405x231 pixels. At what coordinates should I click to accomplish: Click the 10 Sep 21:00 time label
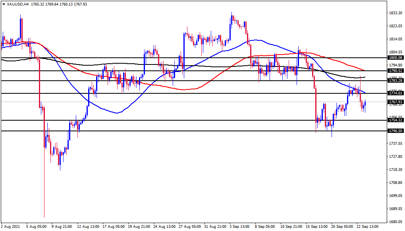click(291, 227)
